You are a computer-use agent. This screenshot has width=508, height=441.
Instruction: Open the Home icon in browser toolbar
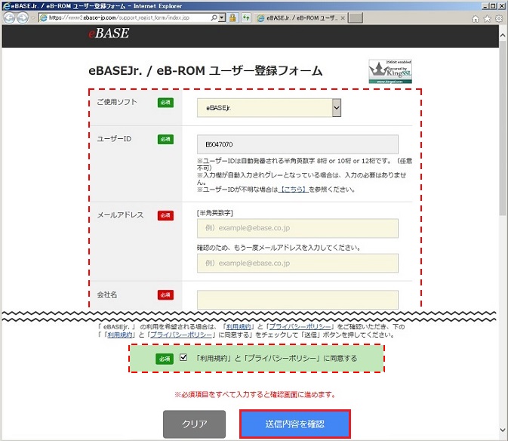(x=476, y=19)
